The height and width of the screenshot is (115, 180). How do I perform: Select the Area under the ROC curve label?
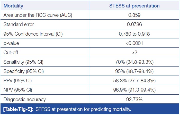coord(38,15)
